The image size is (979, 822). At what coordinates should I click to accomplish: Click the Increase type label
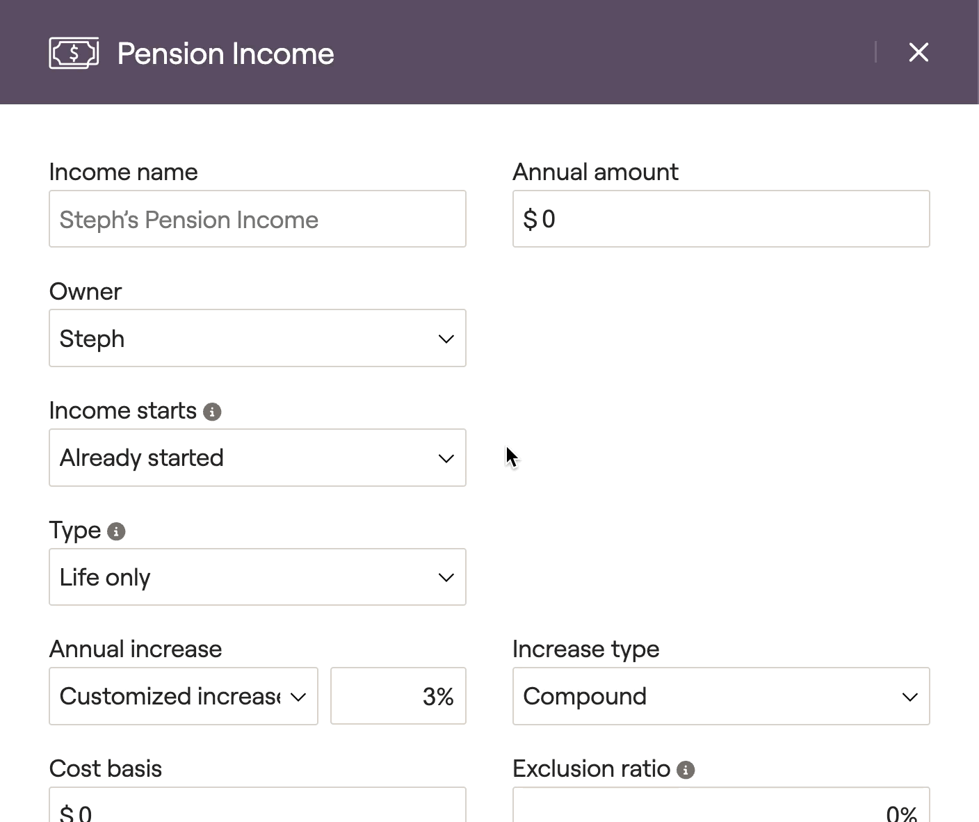(x=585, y=649)
